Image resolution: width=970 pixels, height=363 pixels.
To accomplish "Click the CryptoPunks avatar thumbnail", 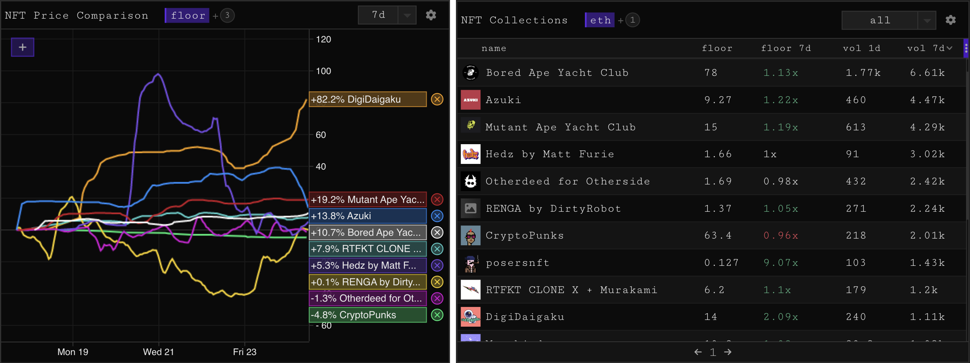I will (471, 235).
